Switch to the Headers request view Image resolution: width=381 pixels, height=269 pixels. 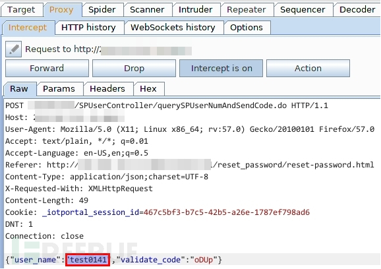coord(107,89)
